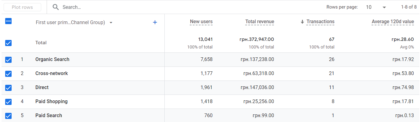Deselect the Cross-network row checkbox
Viewport: 420px width, 122px height.
(9, 74)
